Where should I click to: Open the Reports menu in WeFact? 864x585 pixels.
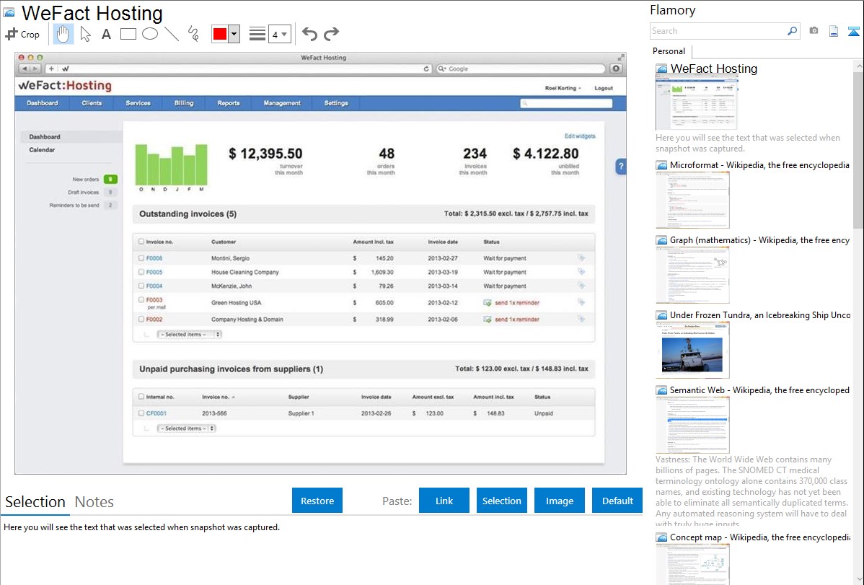tap(228, 103)
